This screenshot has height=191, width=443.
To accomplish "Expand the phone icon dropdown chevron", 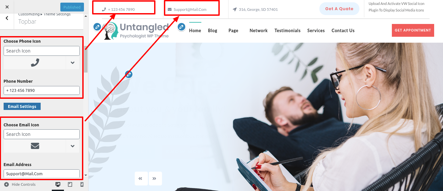I will point(72,63).
